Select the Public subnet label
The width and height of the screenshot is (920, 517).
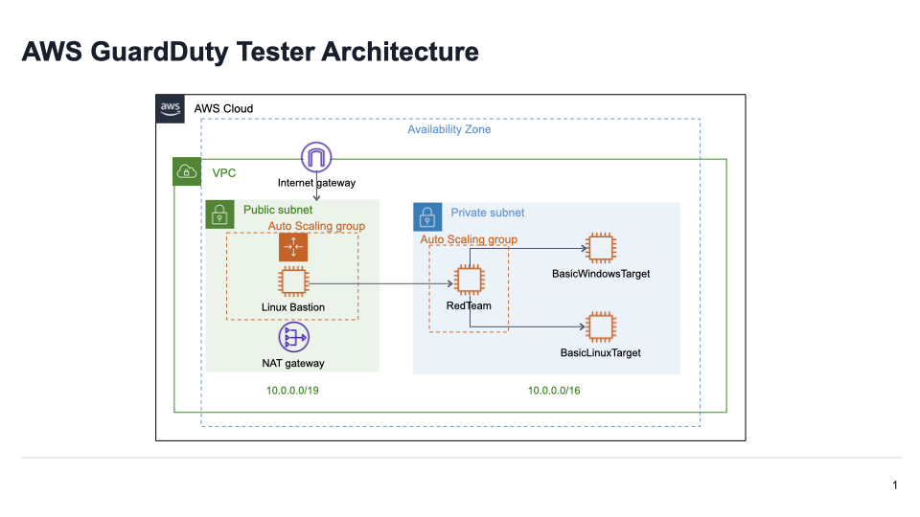[x=278, y=210]
